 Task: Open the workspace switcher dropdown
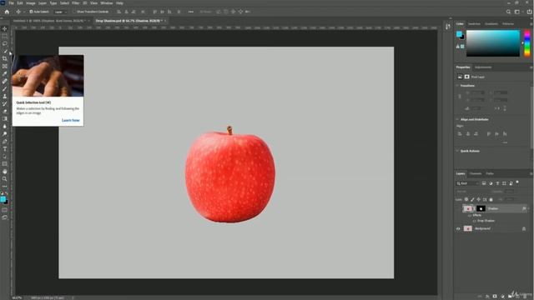pyautogui.click(x=518, y=12)
